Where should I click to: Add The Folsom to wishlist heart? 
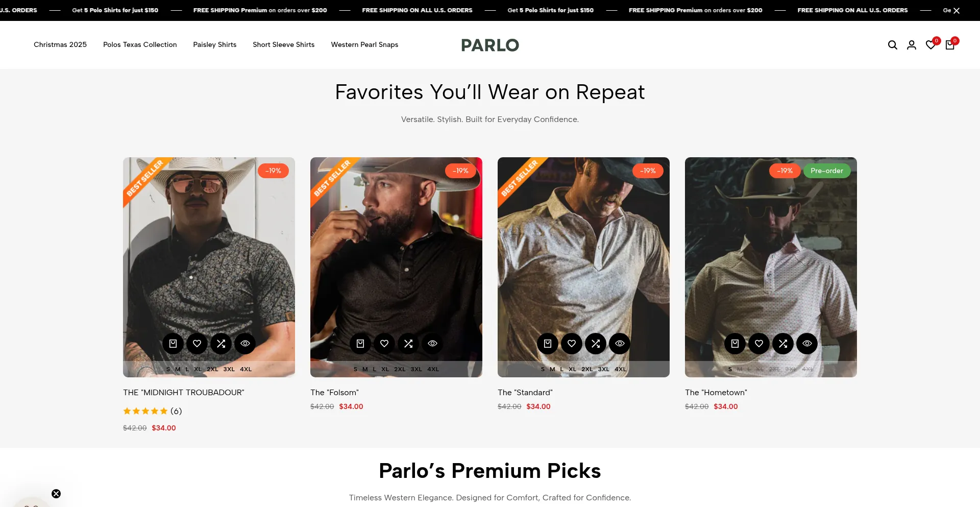[384, 344]
